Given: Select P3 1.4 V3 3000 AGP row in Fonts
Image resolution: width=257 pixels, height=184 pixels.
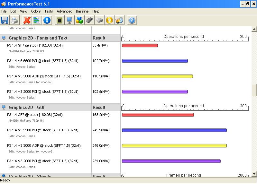Looking at the screenshot, I should click(x=44, y=76).
